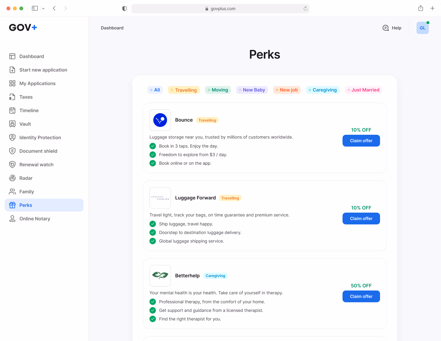Click the GOV+ logo
The height and width of the screenshot is (341, 441).
click(23, 27)
